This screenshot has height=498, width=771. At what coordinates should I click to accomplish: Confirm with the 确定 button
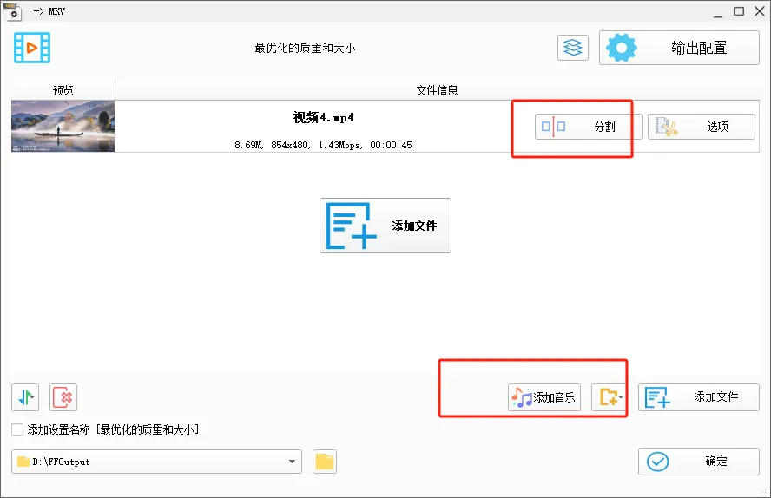point(699,462)
